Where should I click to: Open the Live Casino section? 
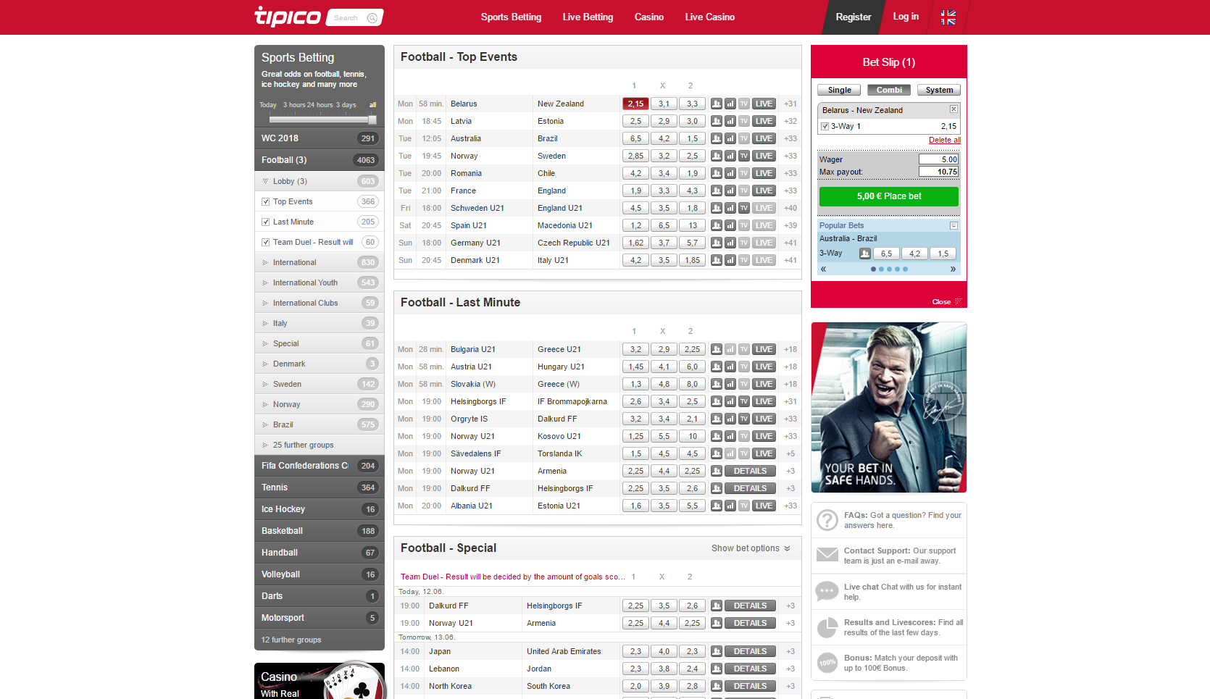(x=709, y=17)
